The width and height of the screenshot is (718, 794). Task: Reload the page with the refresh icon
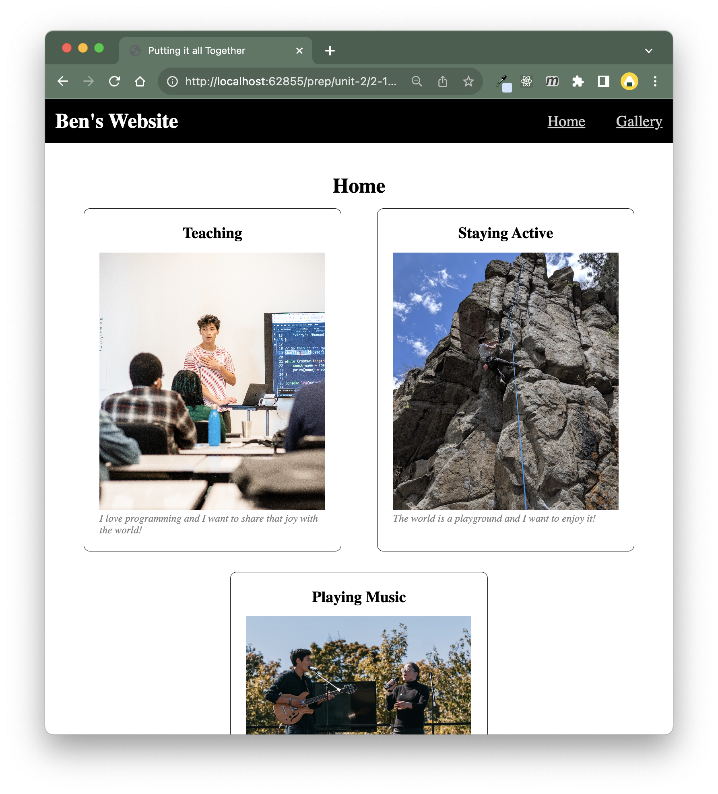tap(115, 82)
